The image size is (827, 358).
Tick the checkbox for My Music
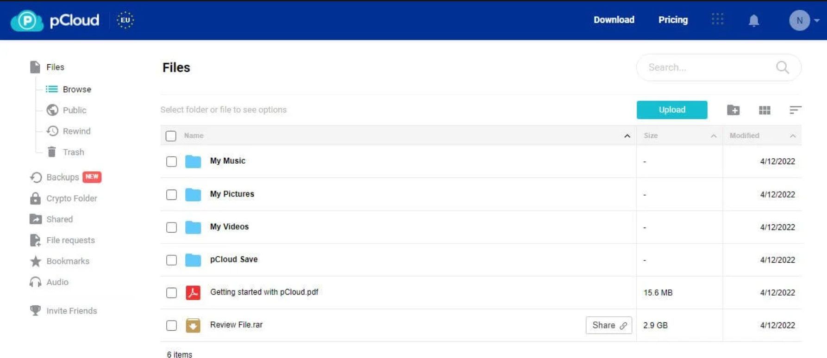coord(171,161)
